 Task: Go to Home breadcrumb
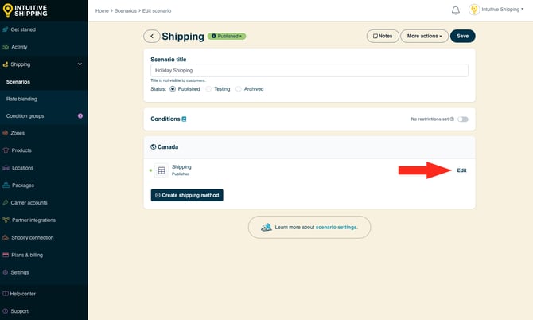coord(102,11)
